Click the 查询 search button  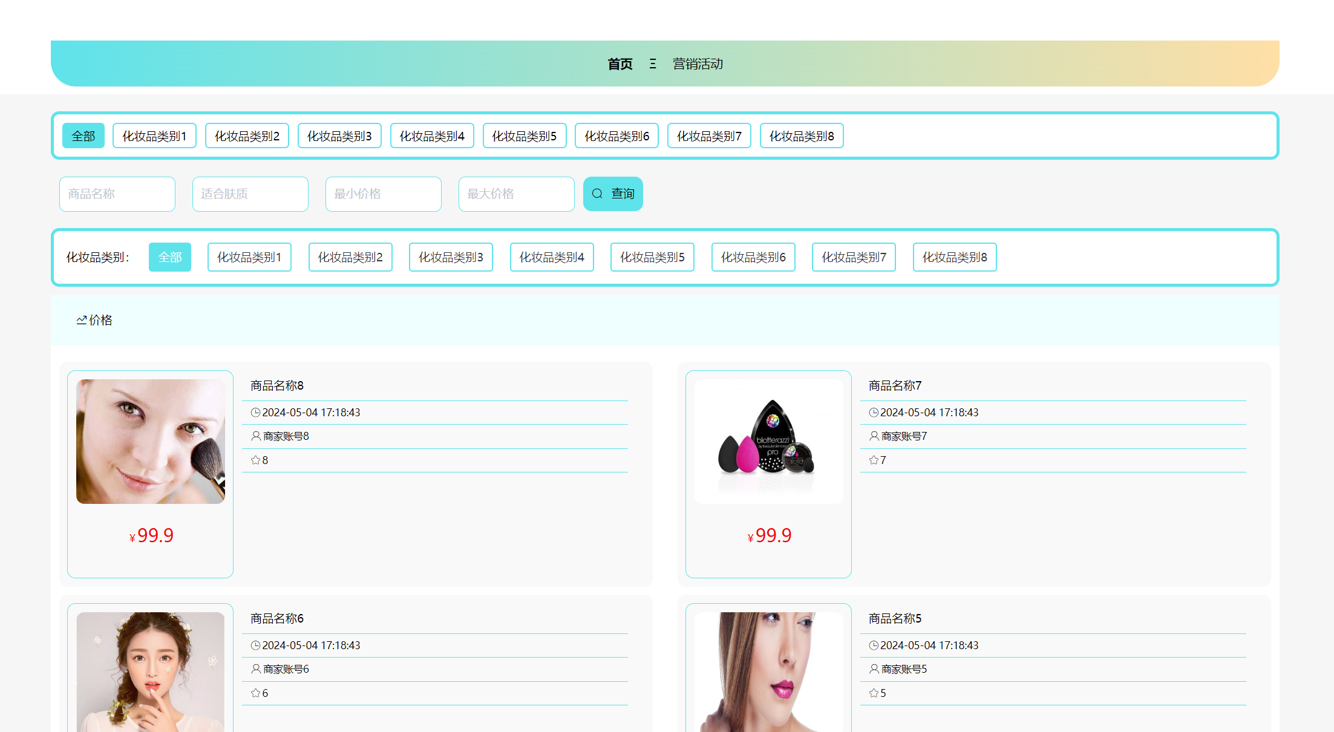pos(613,194)
